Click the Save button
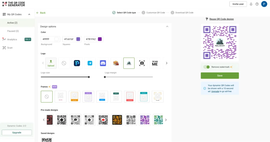Viewport: 270px width, 142px height. pyautogui.click(x=220, y=75)
